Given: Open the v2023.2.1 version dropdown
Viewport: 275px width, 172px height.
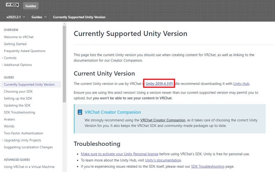Looking at the screenshot, I should (x=16, y=17).
